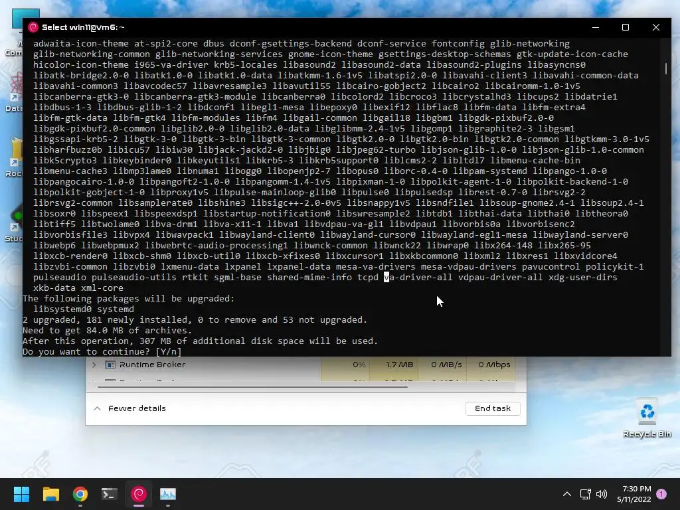Click 'pavucontrol' package name in terminal

click(x=551, y=267)
